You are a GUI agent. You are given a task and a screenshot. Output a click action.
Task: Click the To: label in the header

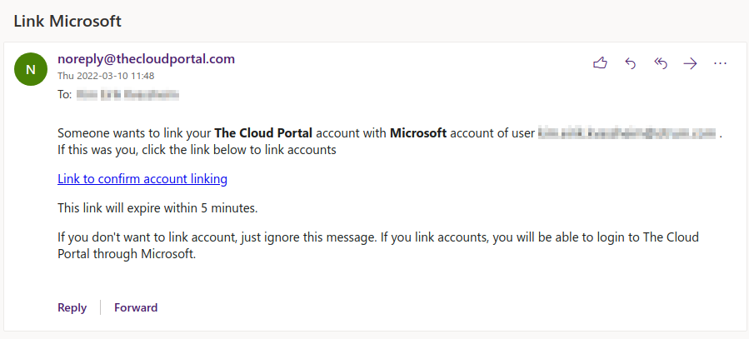pos(64,95)
